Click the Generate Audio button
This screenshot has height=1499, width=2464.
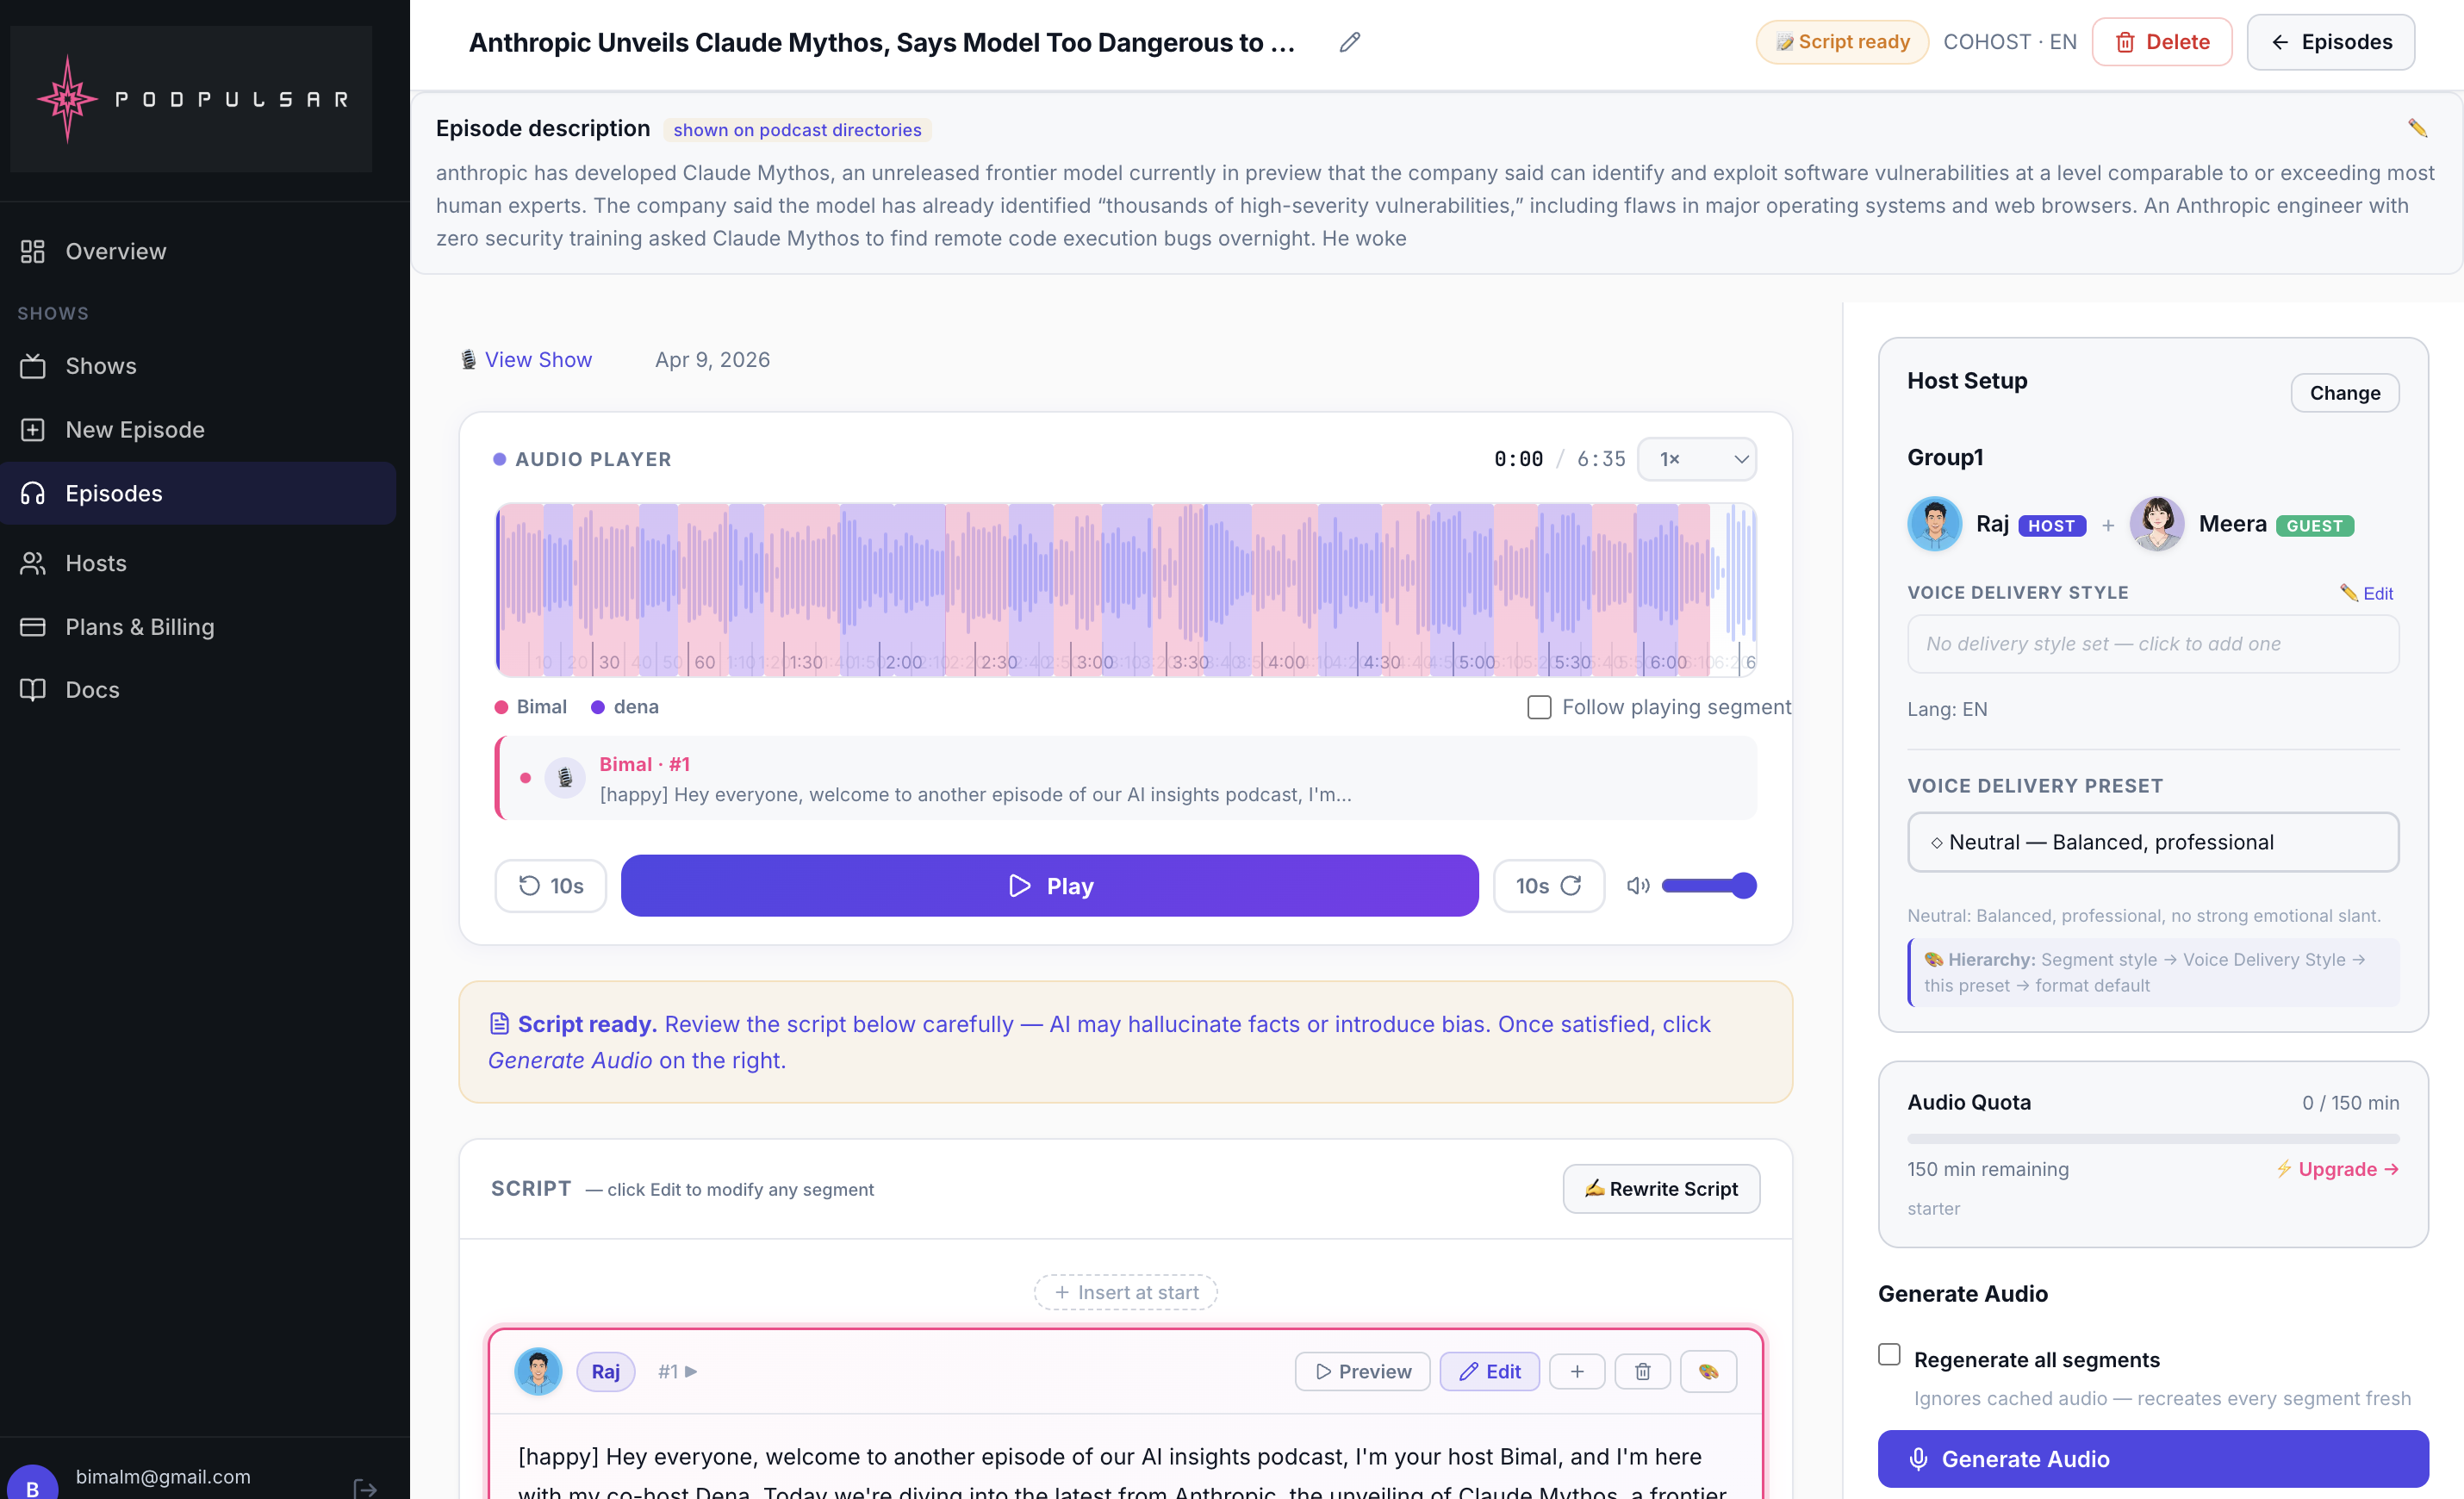tap(2153, 1459)
